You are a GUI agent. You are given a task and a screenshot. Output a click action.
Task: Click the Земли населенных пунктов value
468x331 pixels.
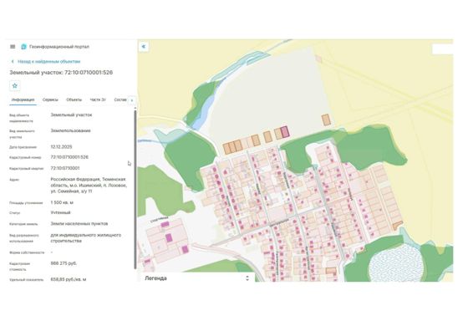click(x=79, y=223)
